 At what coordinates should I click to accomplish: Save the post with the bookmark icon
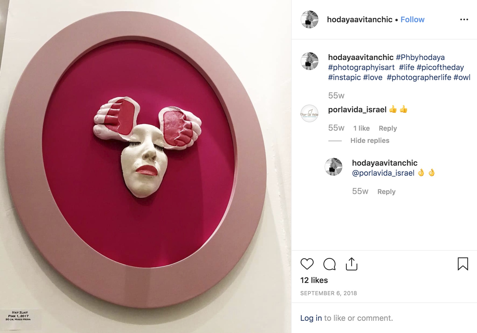point(463,264)
